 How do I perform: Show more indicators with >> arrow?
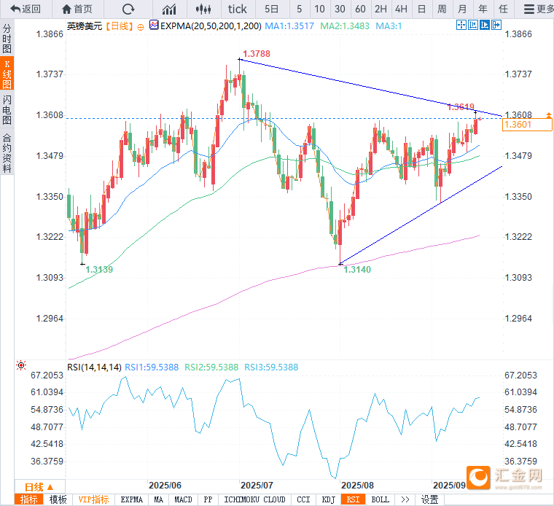click(x=405, y=499)
